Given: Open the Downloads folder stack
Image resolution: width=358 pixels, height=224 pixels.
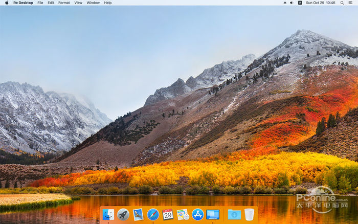Looking at the screenshot, I should 234,214.
